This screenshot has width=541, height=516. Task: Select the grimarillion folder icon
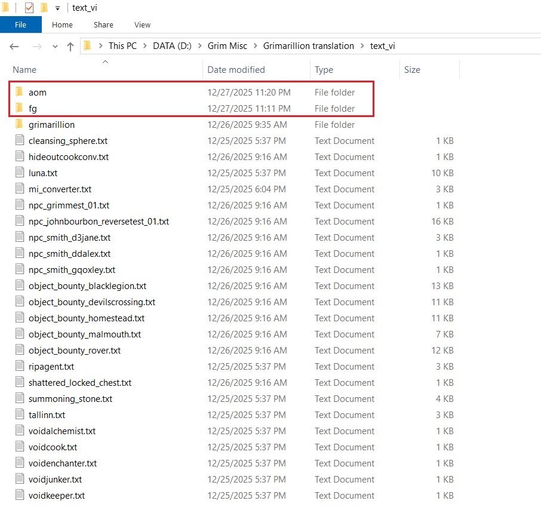[x=19, y=125]
